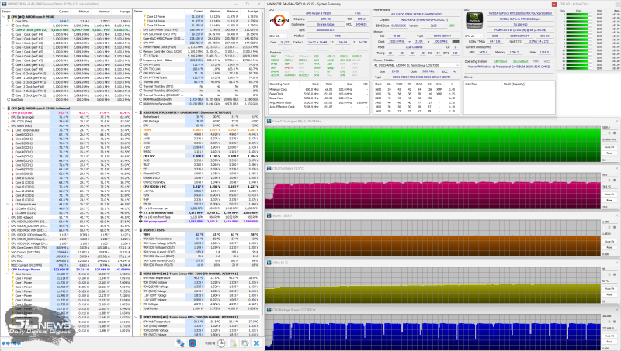Screen dimensions: 621x351
Task: Click Reset in CPU Tctl/Tdie graph
Action: coord(609,200)
